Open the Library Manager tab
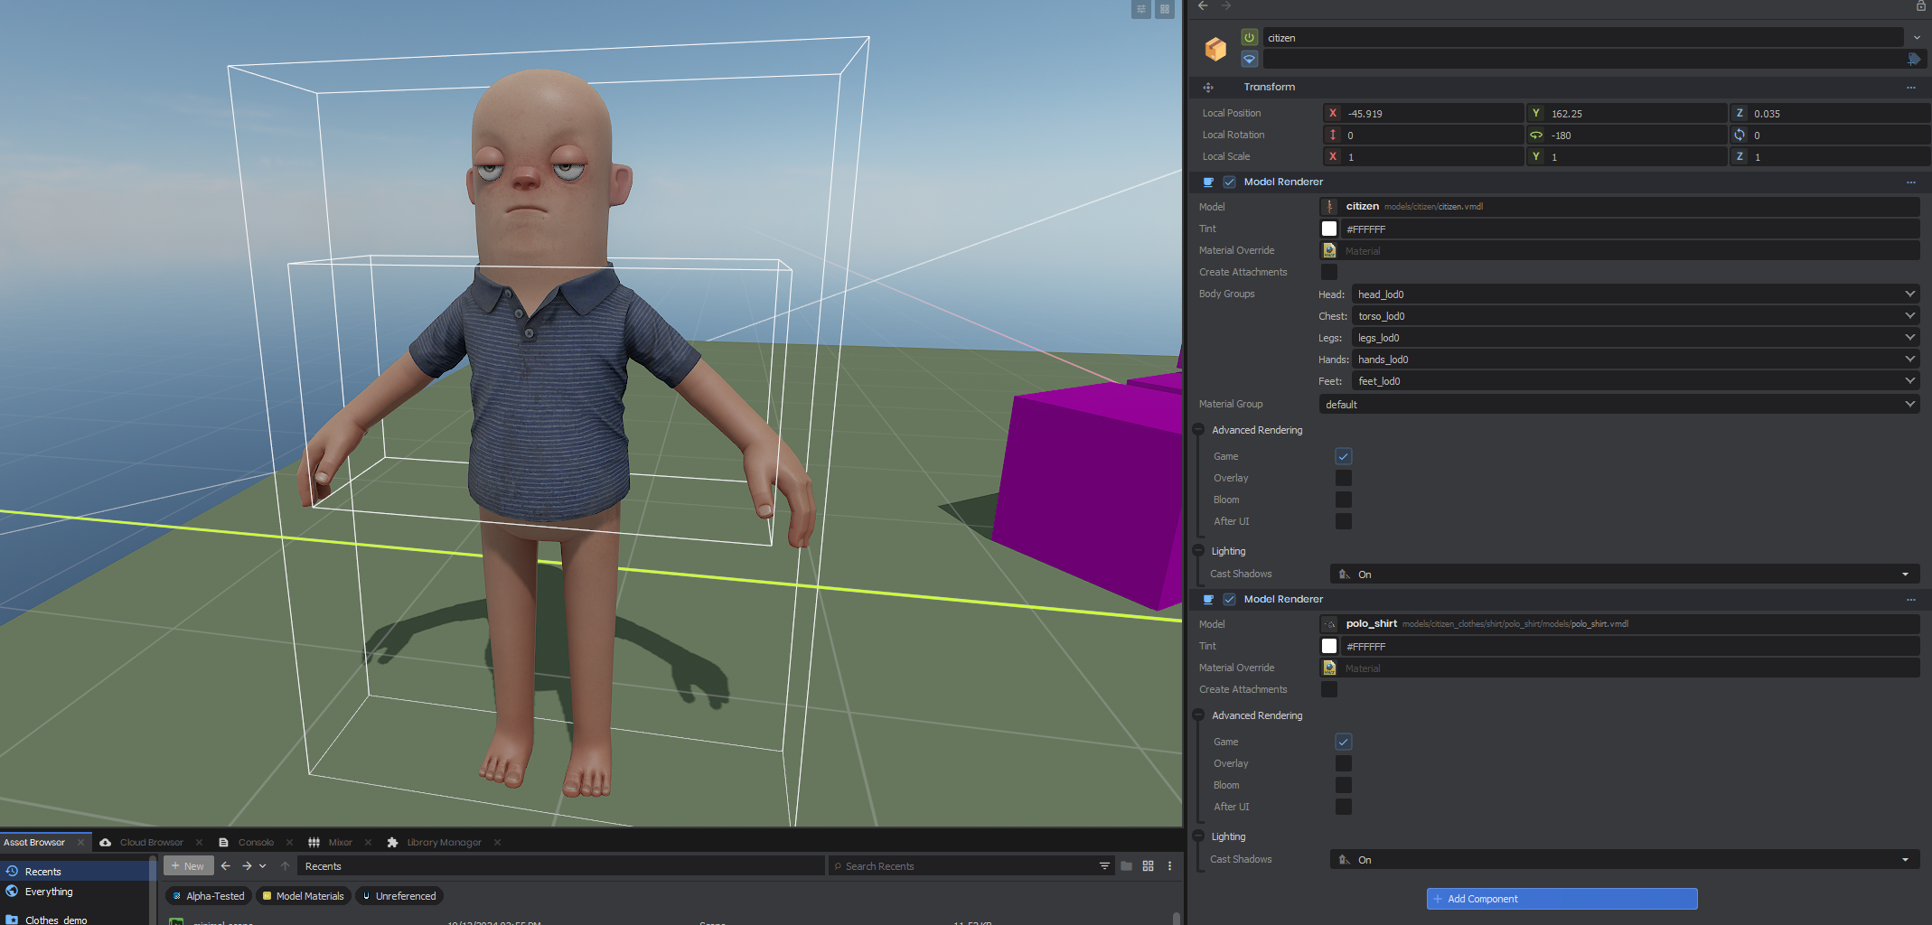 pos(443,843)
